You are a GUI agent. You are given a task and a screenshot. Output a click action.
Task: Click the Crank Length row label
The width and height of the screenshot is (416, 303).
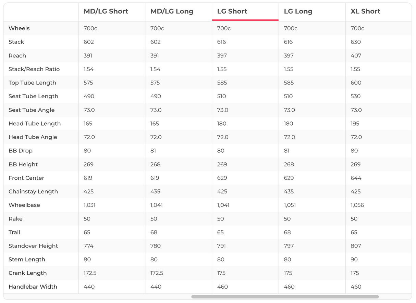click(x=27, y=273)
